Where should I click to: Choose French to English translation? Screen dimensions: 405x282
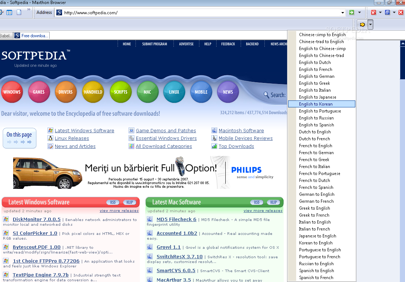322,146
